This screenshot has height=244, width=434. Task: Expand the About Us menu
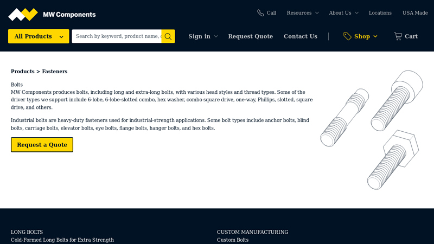coord(343,13)
